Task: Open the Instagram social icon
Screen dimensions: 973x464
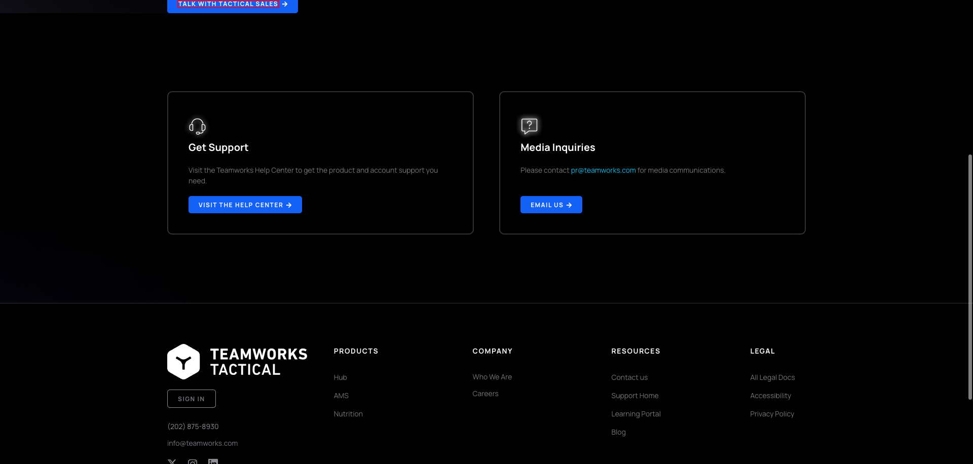Action: [x=193, y=461]
